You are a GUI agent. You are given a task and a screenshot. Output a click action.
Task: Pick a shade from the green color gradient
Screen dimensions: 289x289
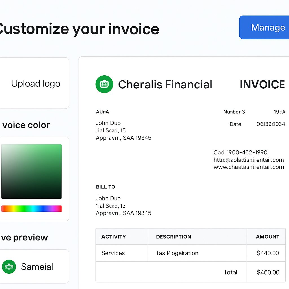(x=31, y=171)
